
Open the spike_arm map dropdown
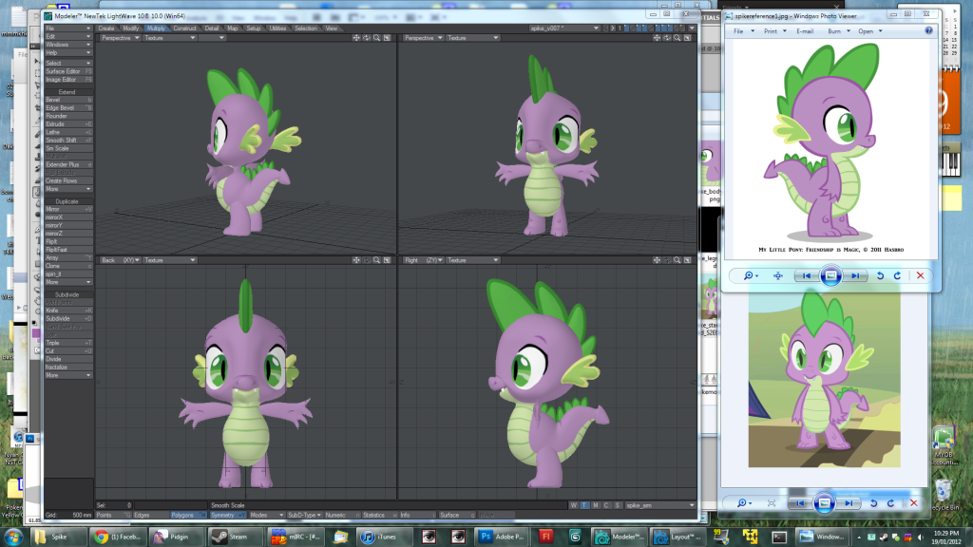click(x=660, y=505)
